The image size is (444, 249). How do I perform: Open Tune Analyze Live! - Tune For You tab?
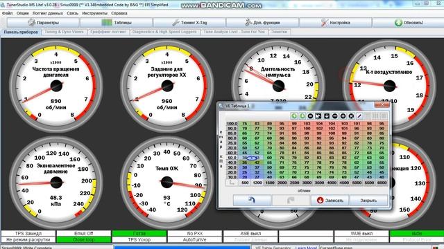click(234, 32)
